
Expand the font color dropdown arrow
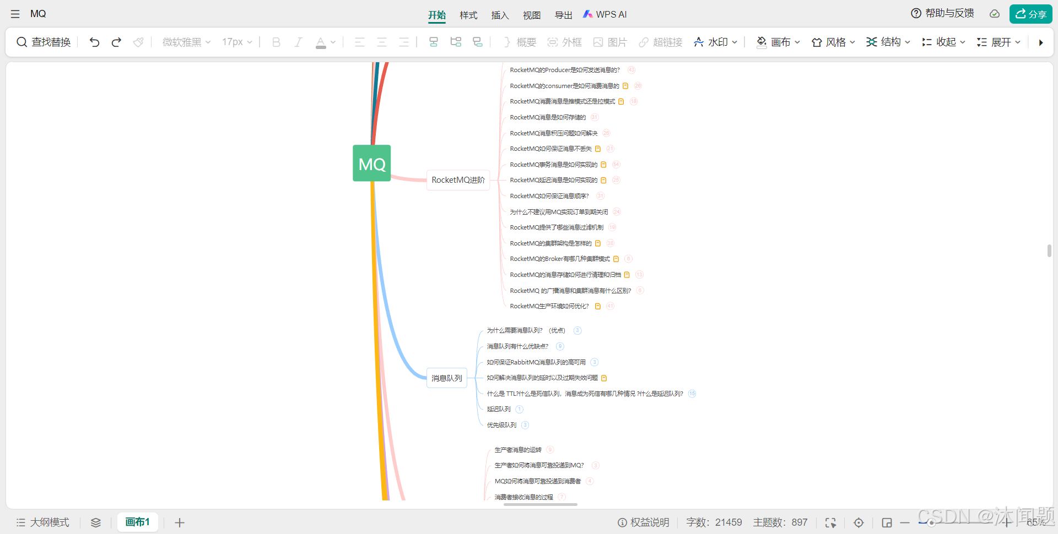tap(333, 42)
